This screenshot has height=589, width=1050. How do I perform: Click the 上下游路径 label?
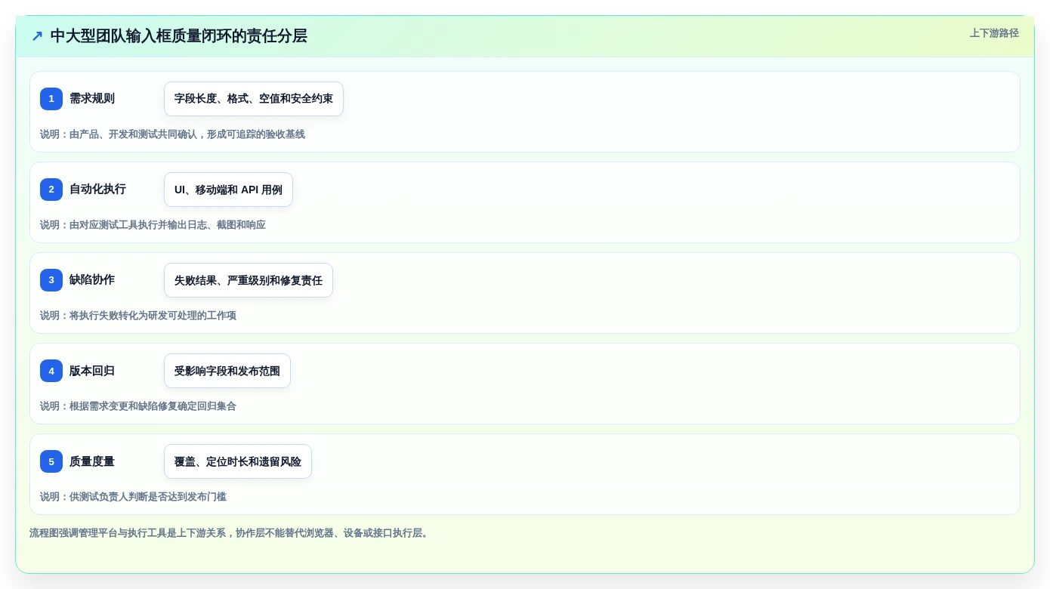[994, 33]
